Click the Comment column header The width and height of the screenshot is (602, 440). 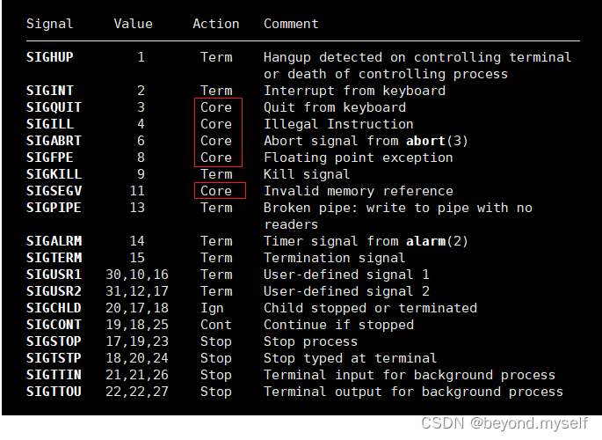click(291, 24)
